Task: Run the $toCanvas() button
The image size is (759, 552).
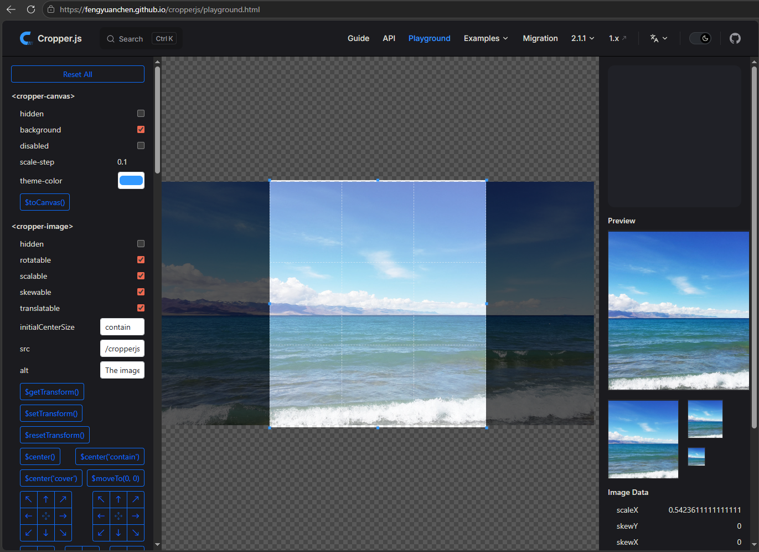Action: [x=45, y=202]
